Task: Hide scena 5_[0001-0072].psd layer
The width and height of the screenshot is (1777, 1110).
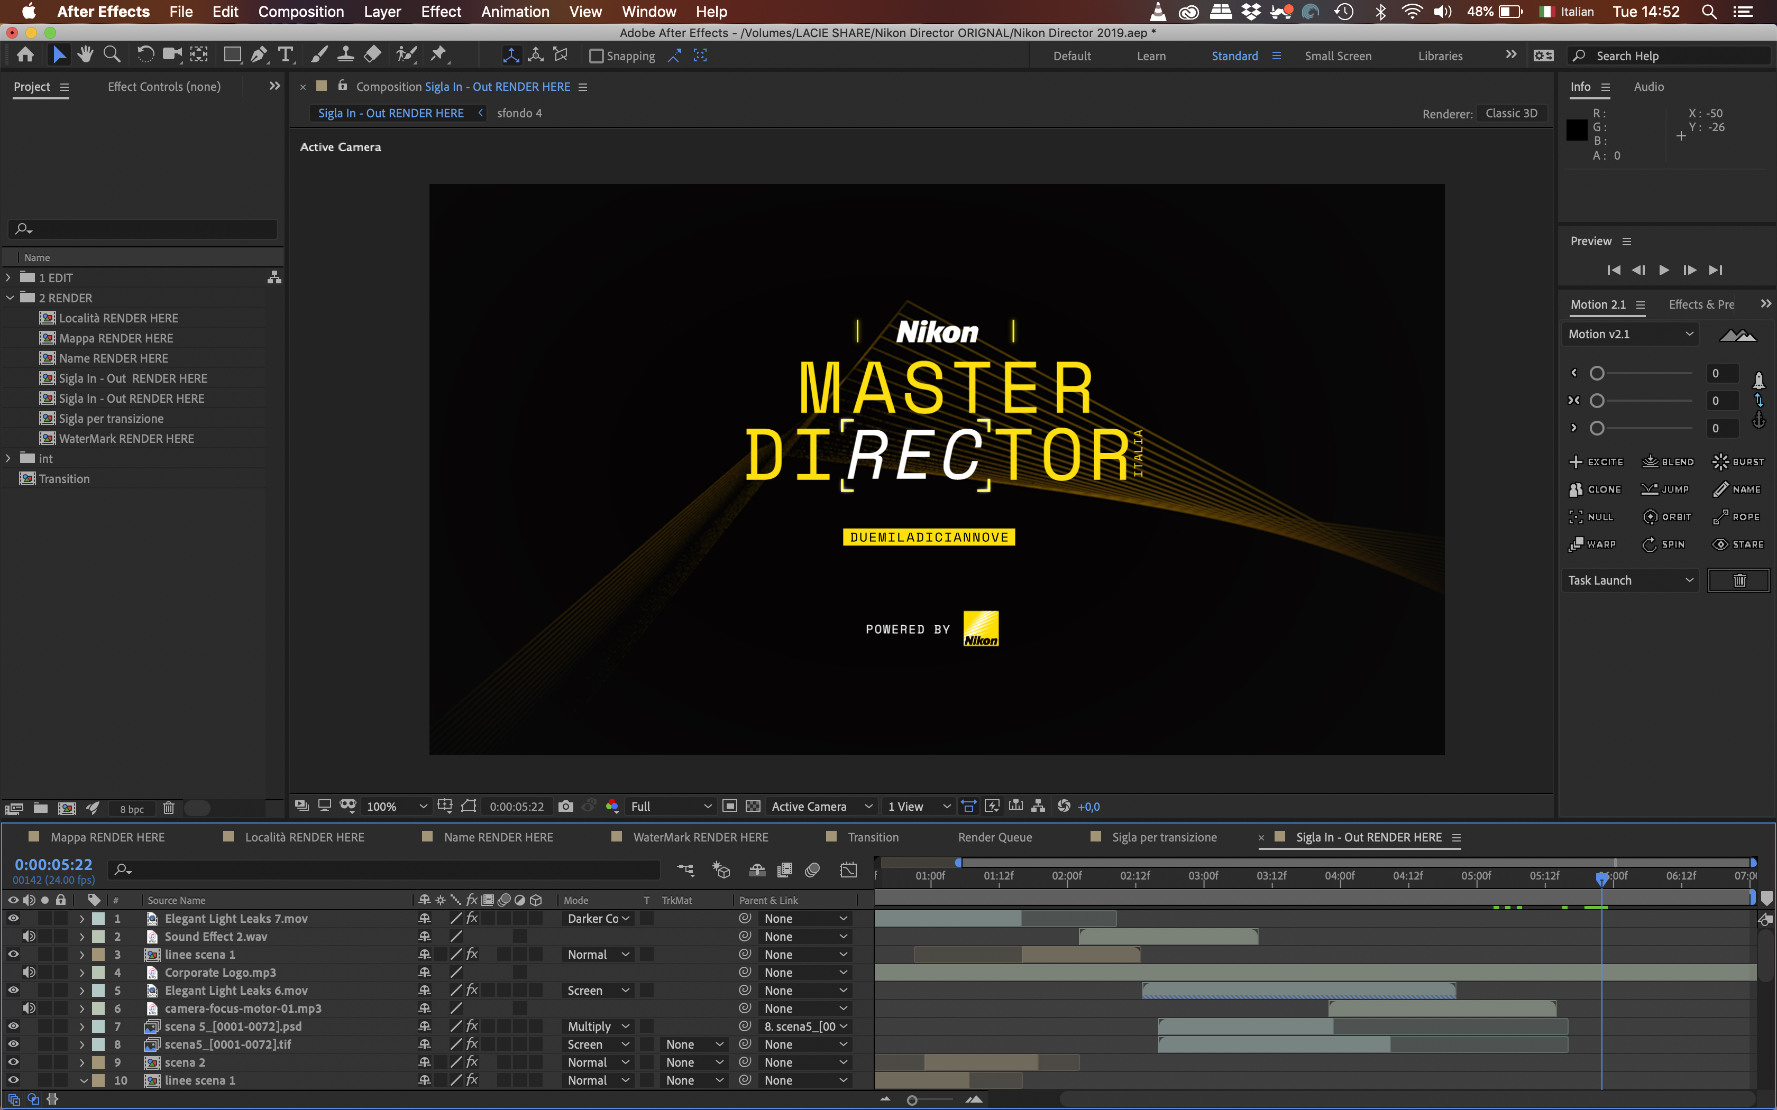Action: pos(13,1026)
